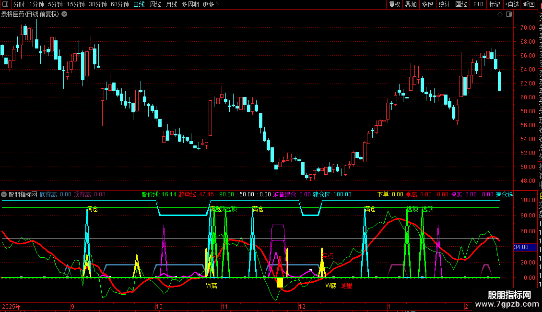Screen dimensions: 542x312
Task: Click the 复权 adjustment button
Action: click(394, 4)
